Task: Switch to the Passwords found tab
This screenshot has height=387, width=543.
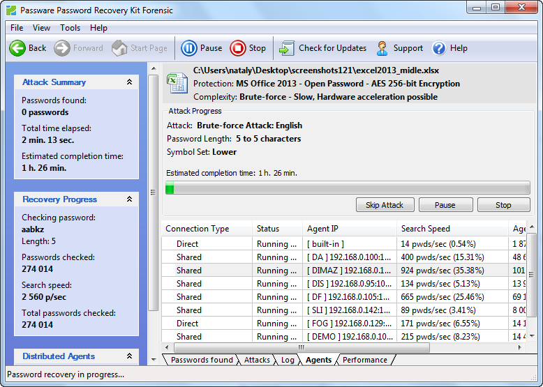Action: pos(202,360)
